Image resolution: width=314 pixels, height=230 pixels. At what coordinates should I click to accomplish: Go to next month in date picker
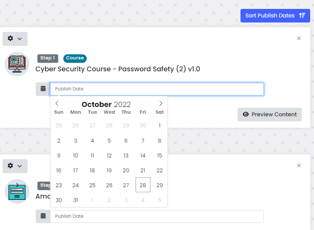(x=161, y=104)
